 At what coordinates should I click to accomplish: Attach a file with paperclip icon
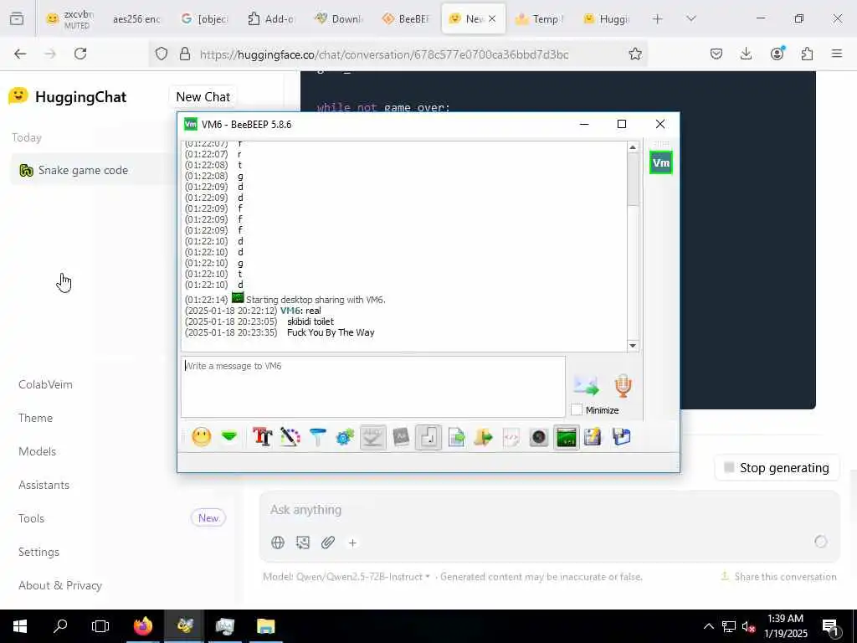[x=328, y=543]
